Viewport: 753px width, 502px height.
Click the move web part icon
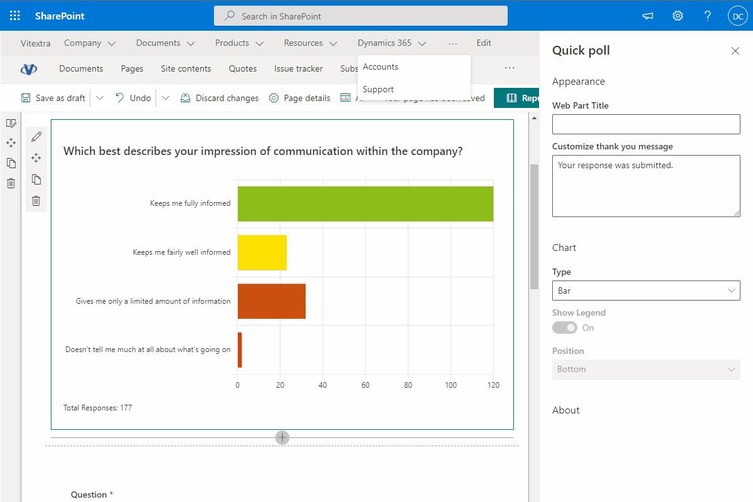(x=36, y=158)
